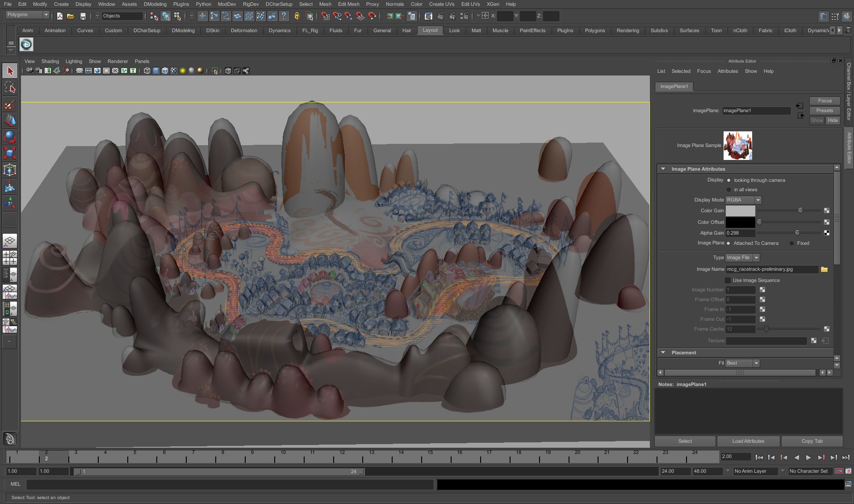Select 'in all views' display option
854x504 pixels.
pos(729,189)
